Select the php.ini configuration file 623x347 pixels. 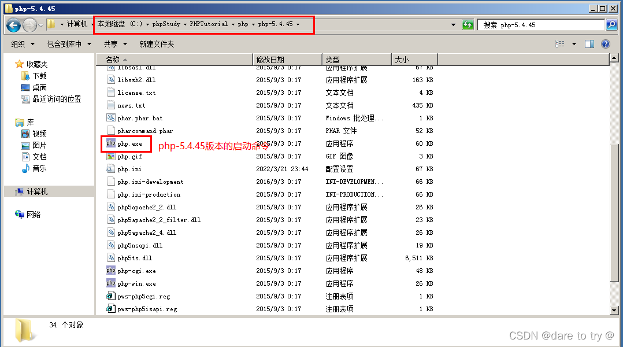click(x=129, y=169)
